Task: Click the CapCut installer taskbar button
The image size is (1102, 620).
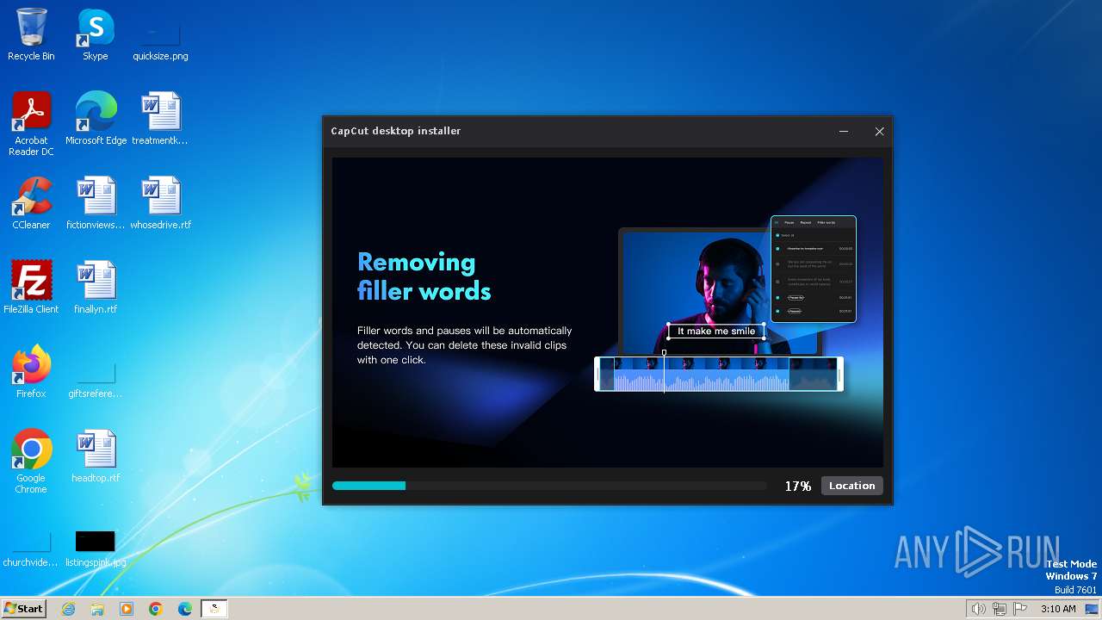Action: point(214,609)
